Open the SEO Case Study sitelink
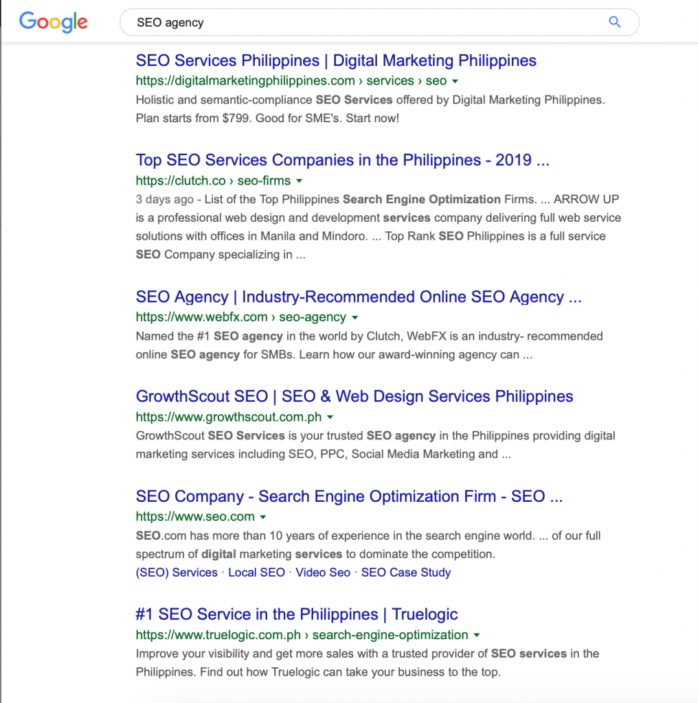This screenshot has height=703, width=698. click(406, 573)
